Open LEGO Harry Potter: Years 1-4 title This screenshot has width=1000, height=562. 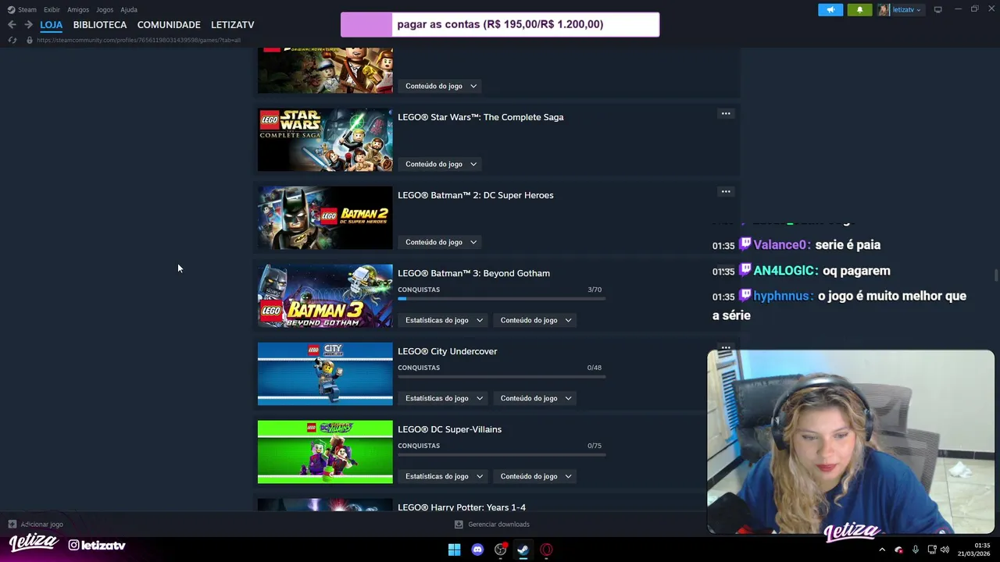462,507
